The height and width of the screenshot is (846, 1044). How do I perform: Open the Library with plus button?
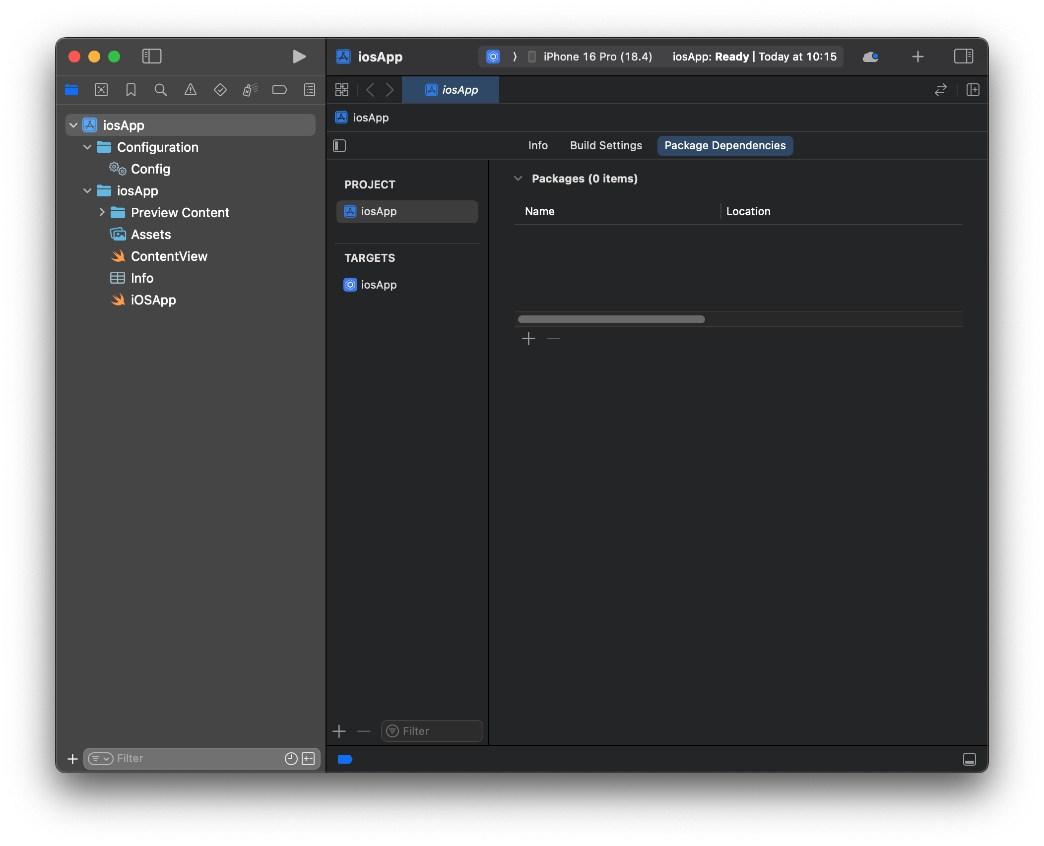(x=917, y=57)
